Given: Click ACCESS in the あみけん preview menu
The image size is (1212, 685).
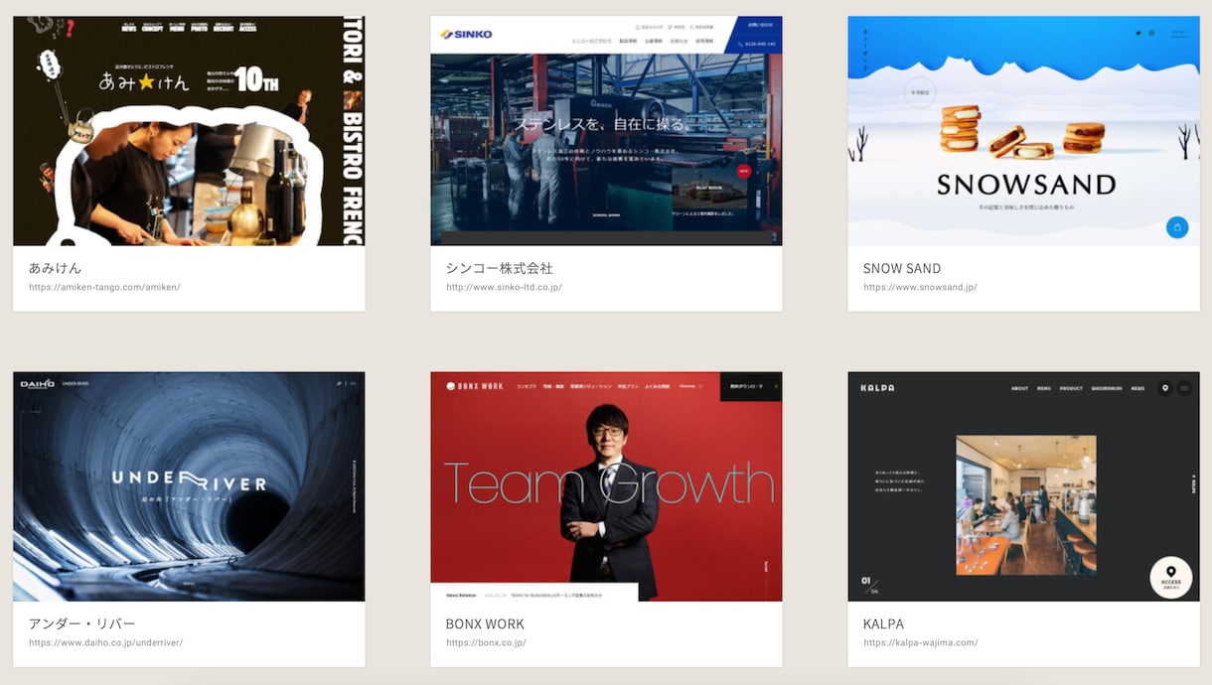Looking at the screenshot, I should point(247,28).
